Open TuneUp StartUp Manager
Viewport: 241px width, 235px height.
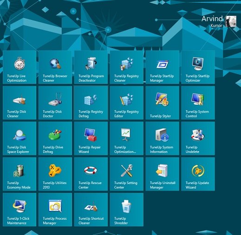[x=163, y=67]
